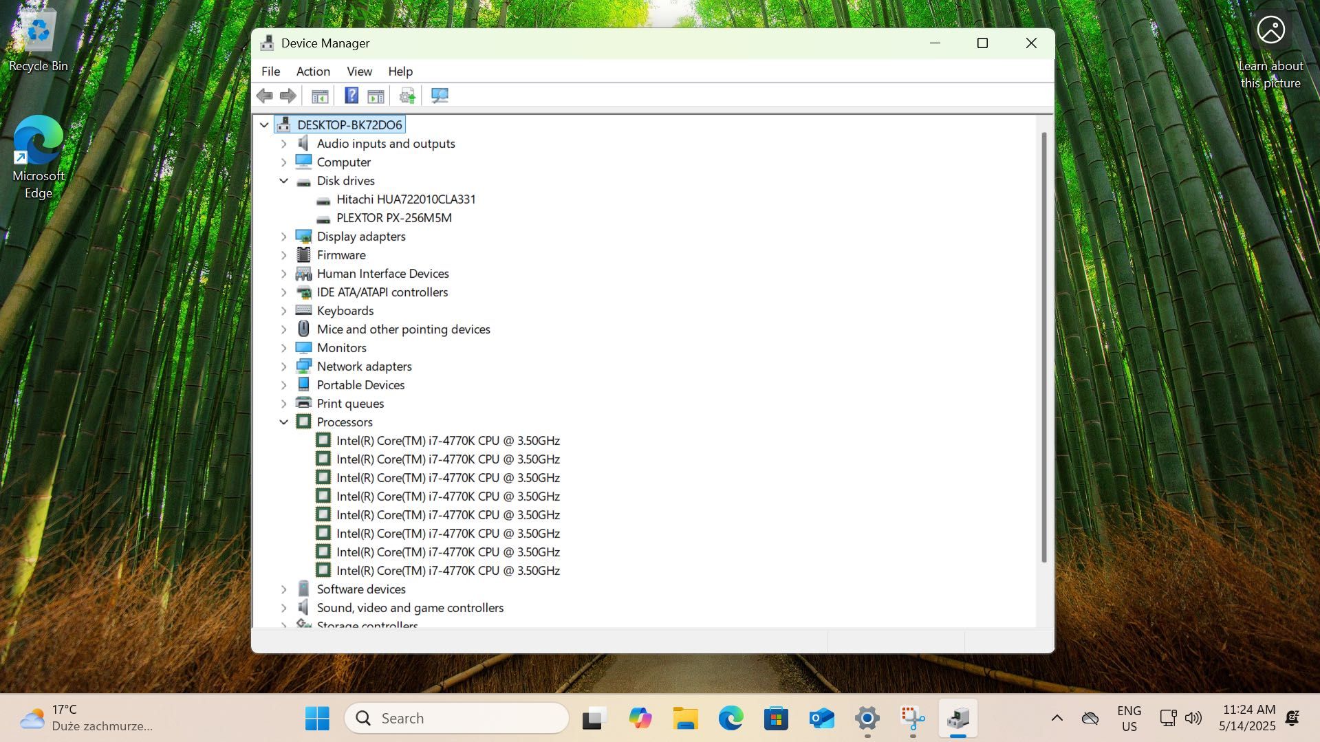The height and width of the screenshot is (742, 1320).
Task: Expand IDE ATA/ATAPI controllers
Action: point(283,292)
